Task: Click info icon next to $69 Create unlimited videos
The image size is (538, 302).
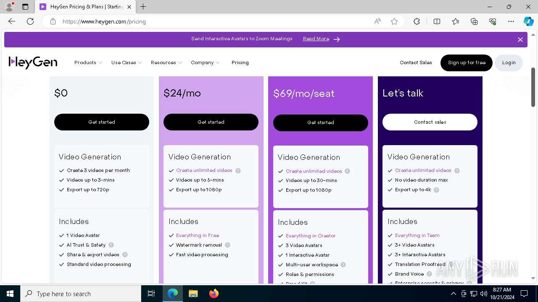Action: [347, 171]
